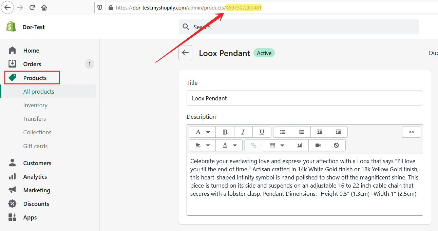The height and width of the screenshot is (231, 438).
Task: Expand the text alignment dropdown
Action: point(203,145)
